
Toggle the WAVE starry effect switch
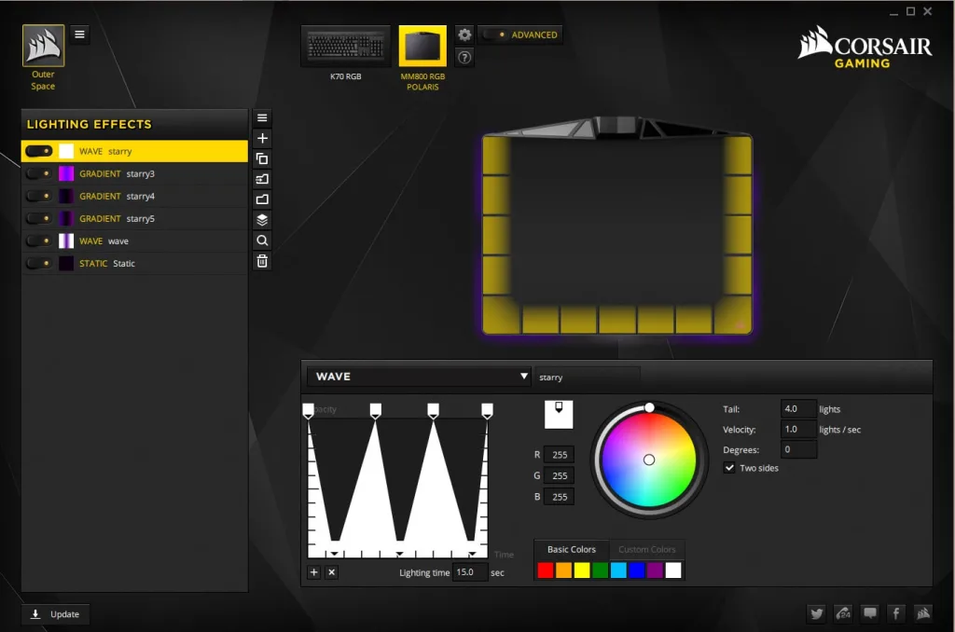click(39, 151)
